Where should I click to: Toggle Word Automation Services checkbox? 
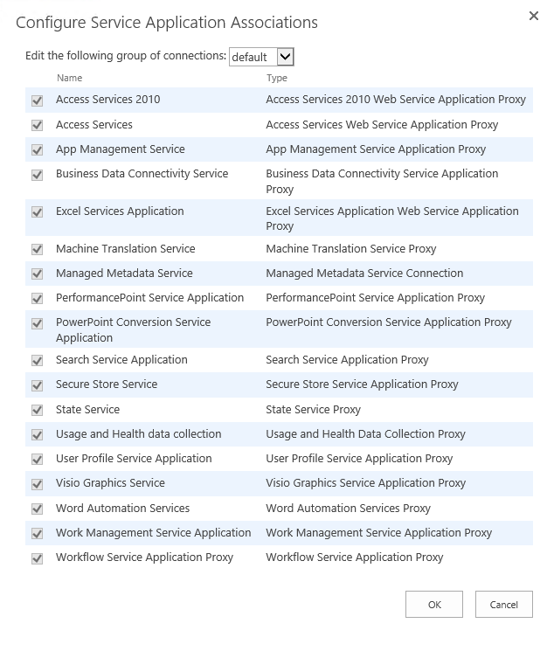[38, 509]
